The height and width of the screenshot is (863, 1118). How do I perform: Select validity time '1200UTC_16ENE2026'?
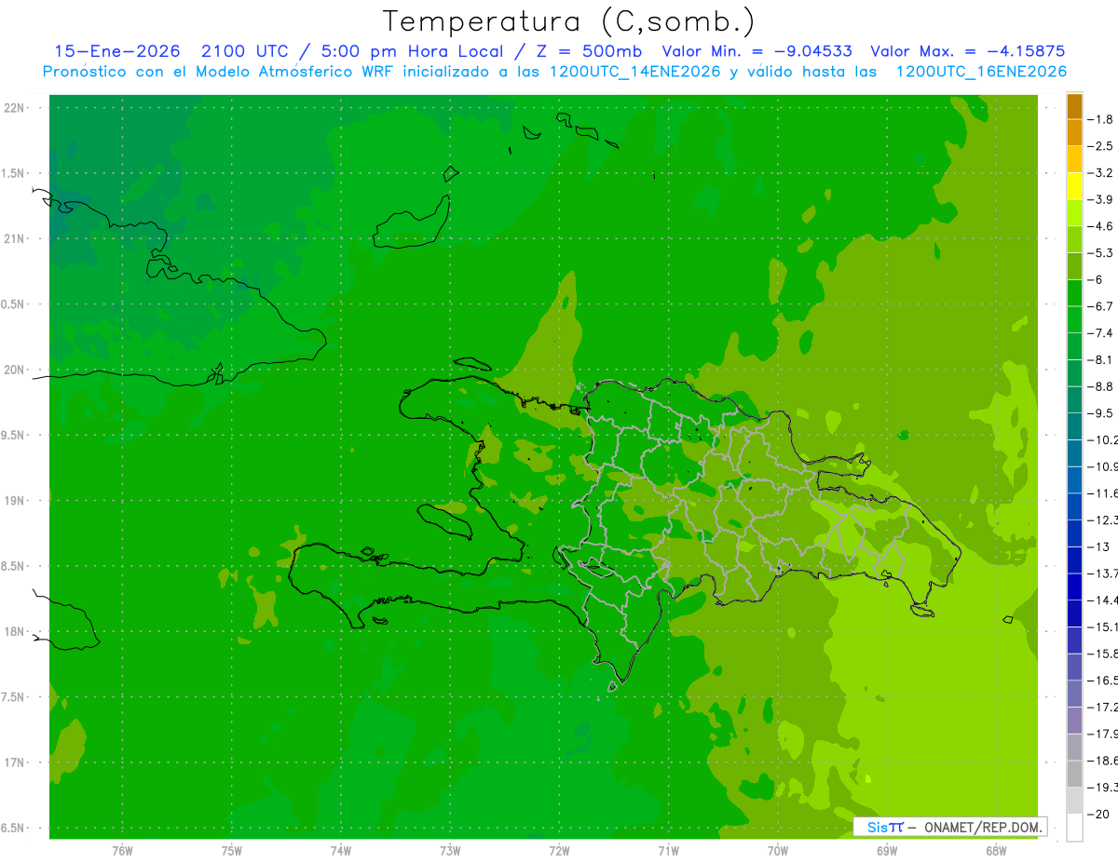[981, 72]
